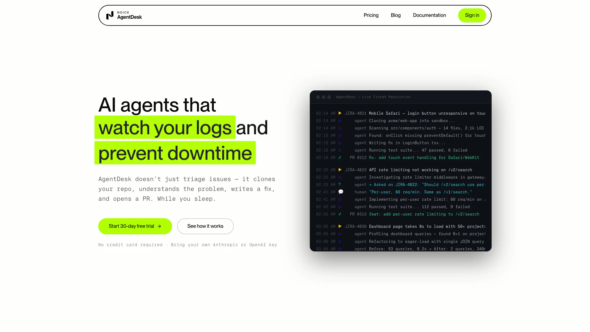Open the Pricing page
This screenshot has height=332, width=590.
pyautogui.click(x=371, y=15)
